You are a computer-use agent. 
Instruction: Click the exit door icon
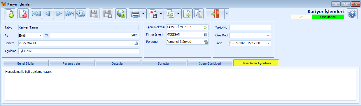tap(215, 14)
